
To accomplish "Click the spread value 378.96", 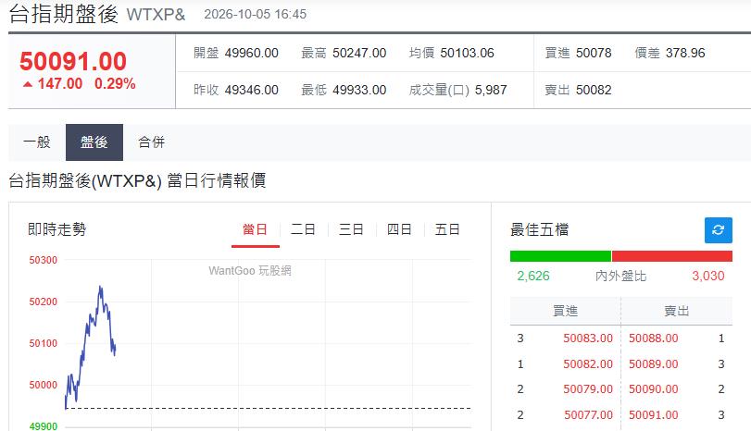I will 685,53.
